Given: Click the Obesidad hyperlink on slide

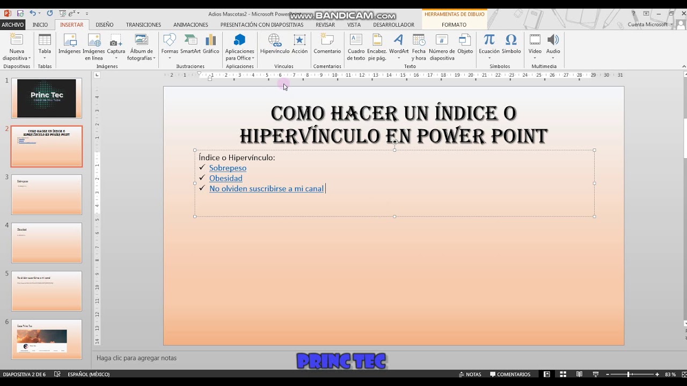Looking at the screenshot, I should (x=226, y=178).
